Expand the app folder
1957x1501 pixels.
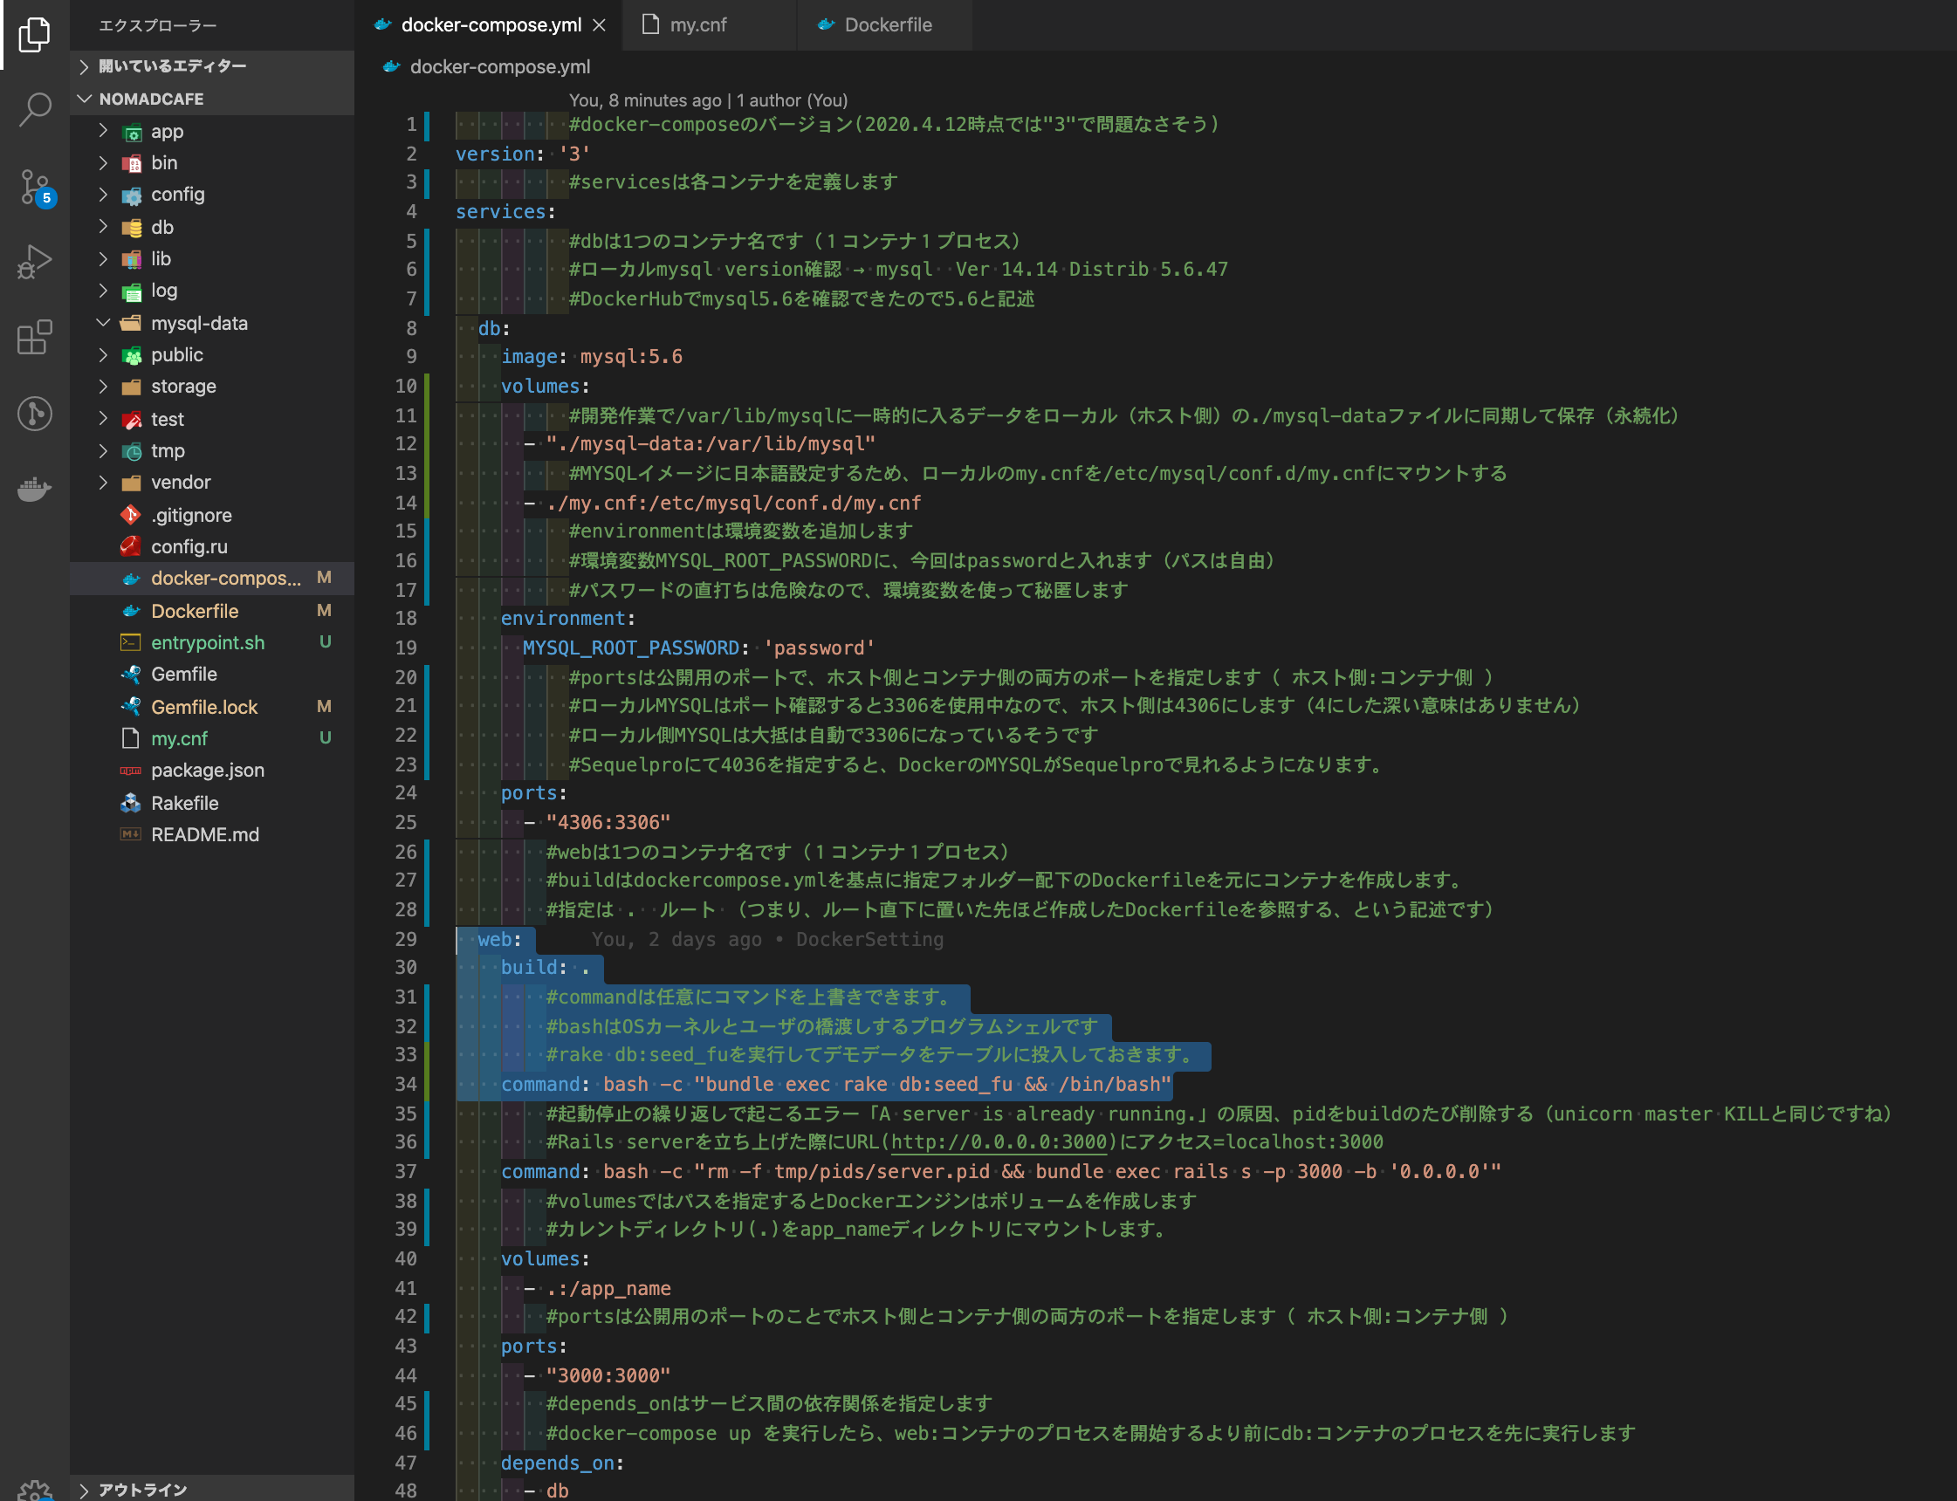[x=166, y=131]
